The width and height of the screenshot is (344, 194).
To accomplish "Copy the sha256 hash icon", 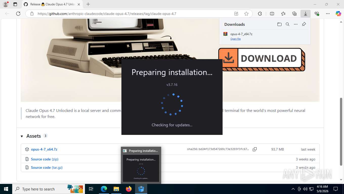I will pos(255,149).
